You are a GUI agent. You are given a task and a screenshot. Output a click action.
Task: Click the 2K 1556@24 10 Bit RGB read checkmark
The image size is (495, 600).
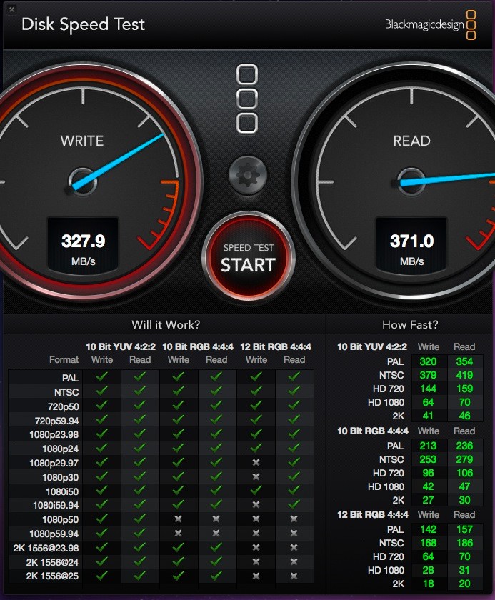point(216,561)
